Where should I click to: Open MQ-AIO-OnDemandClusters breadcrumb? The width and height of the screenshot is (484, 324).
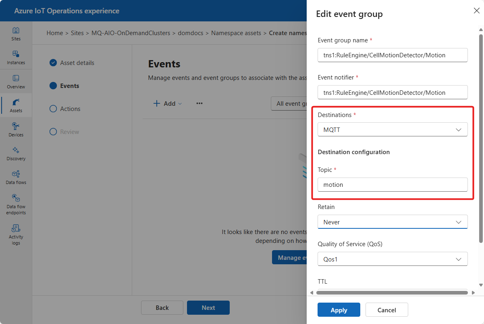tap(131, 33)
